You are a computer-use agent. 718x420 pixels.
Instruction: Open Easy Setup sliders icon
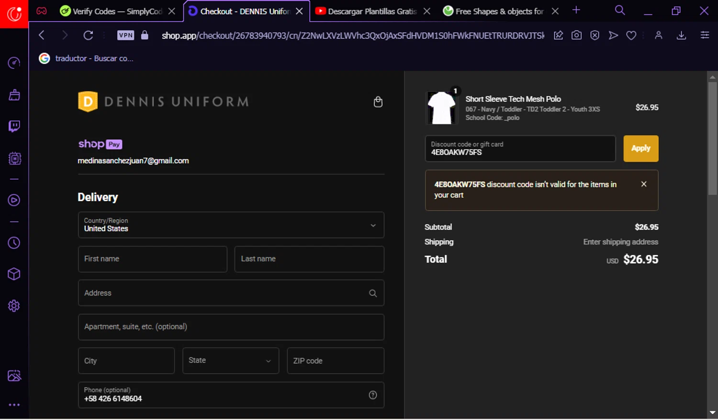pos(705,35)
